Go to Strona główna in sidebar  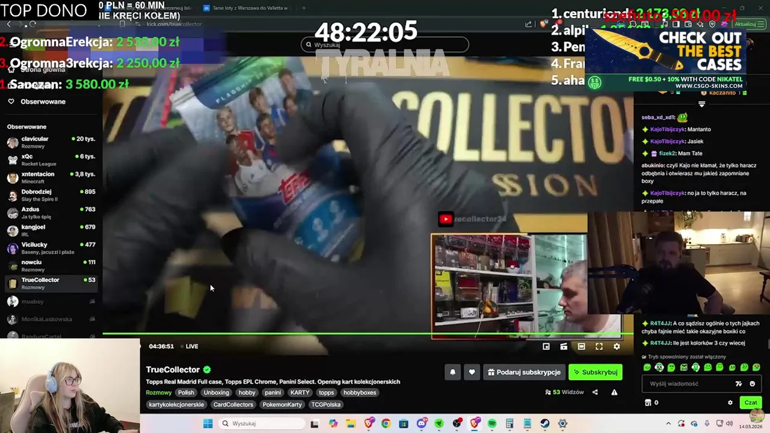click(37, 70)
